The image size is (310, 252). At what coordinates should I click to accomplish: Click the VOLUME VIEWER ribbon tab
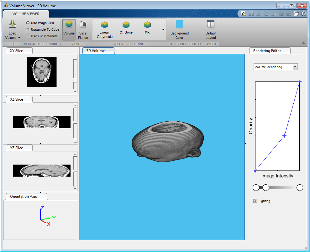click(x=26, y=13)
